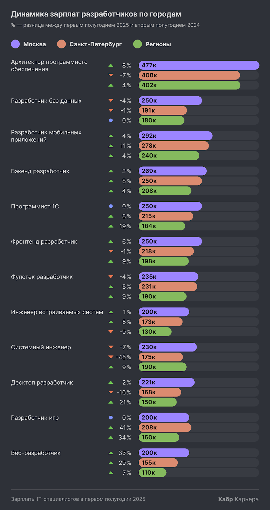Screen dimensions: 270x510
Task: Click the Фулстек разработчик row label
Action: [42, 277]
